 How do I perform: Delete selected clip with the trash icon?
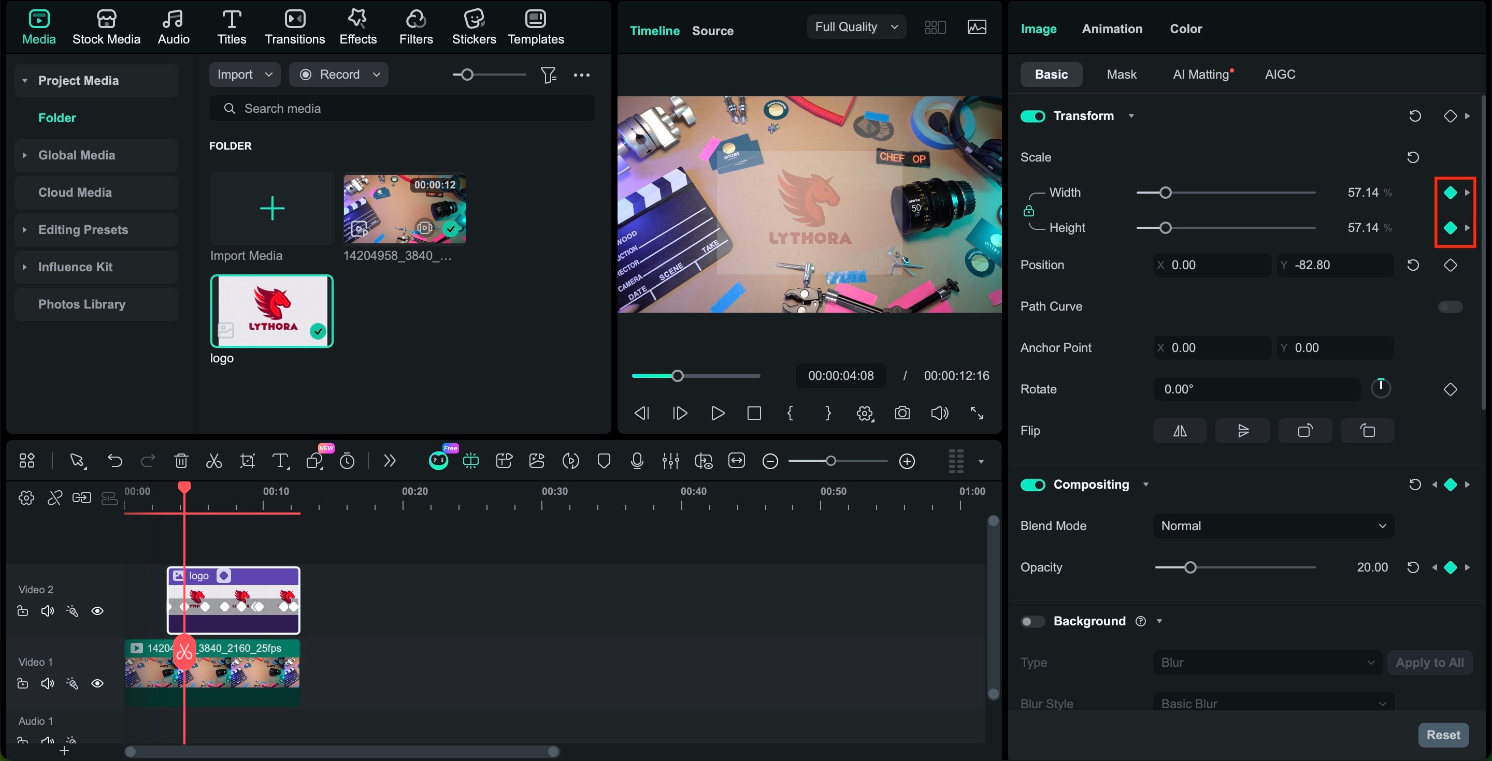pos(181,461)
